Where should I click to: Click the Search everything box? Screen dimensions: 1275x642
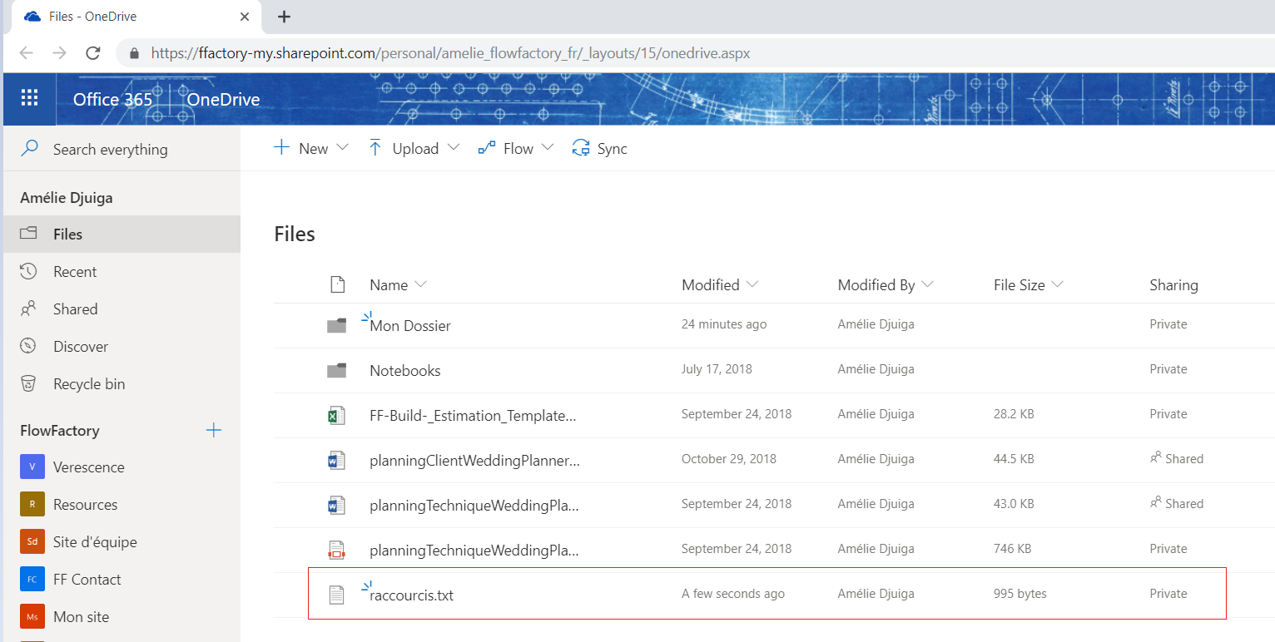pos(111,150)
